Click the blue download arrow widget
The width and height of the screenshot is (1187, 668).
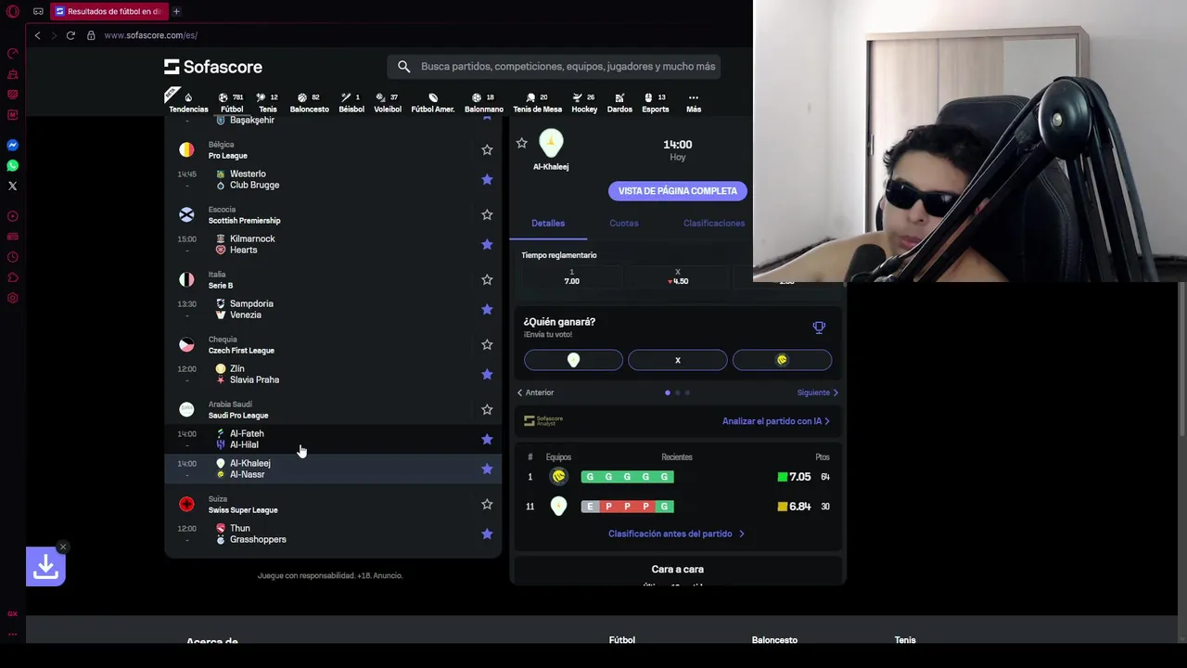tap(45, 567)
